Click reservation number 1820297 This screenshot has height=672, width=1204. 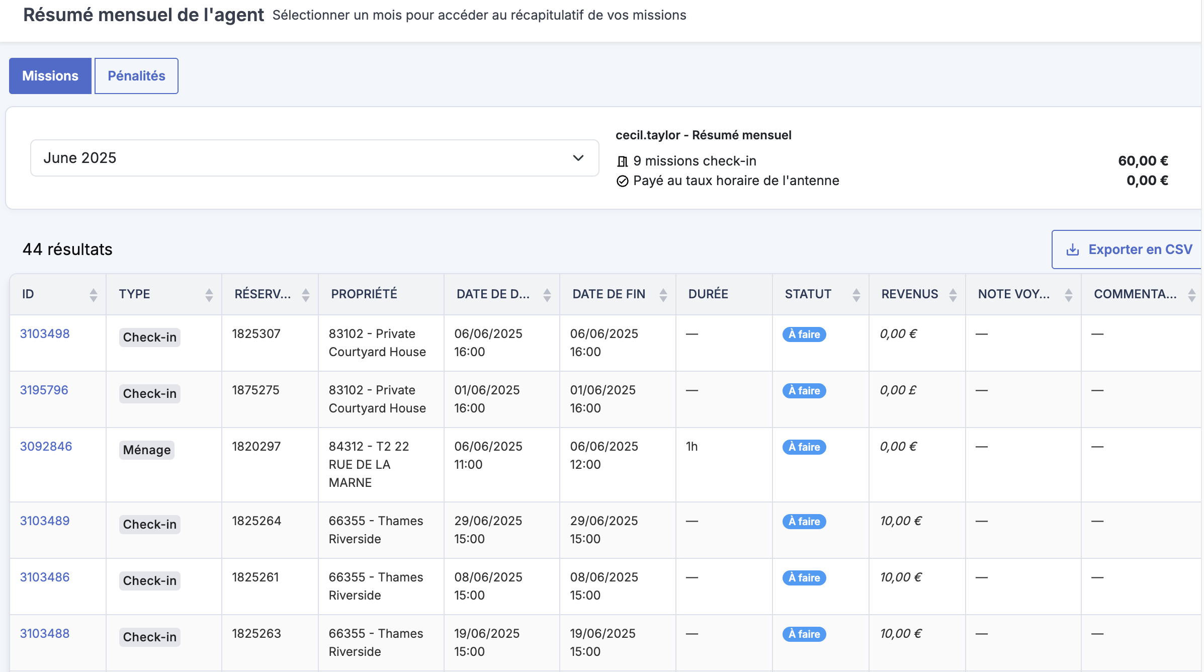click(256, 446)
